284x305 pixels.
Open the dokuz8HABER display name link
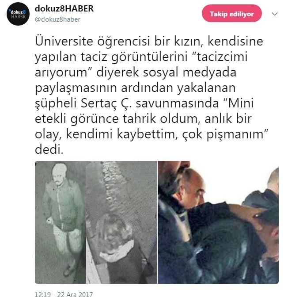pyautogui.click(x=64, y=8)
